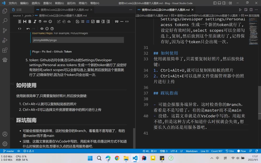Toggle the bottom panel layout button
This screenshot has height=163, width=261.
click(x=220, y=3)
